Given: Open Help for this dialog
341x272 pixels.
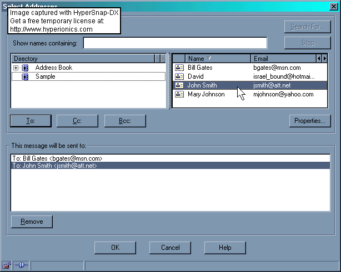Looking at the screenshot, I should tap(225, 248).
